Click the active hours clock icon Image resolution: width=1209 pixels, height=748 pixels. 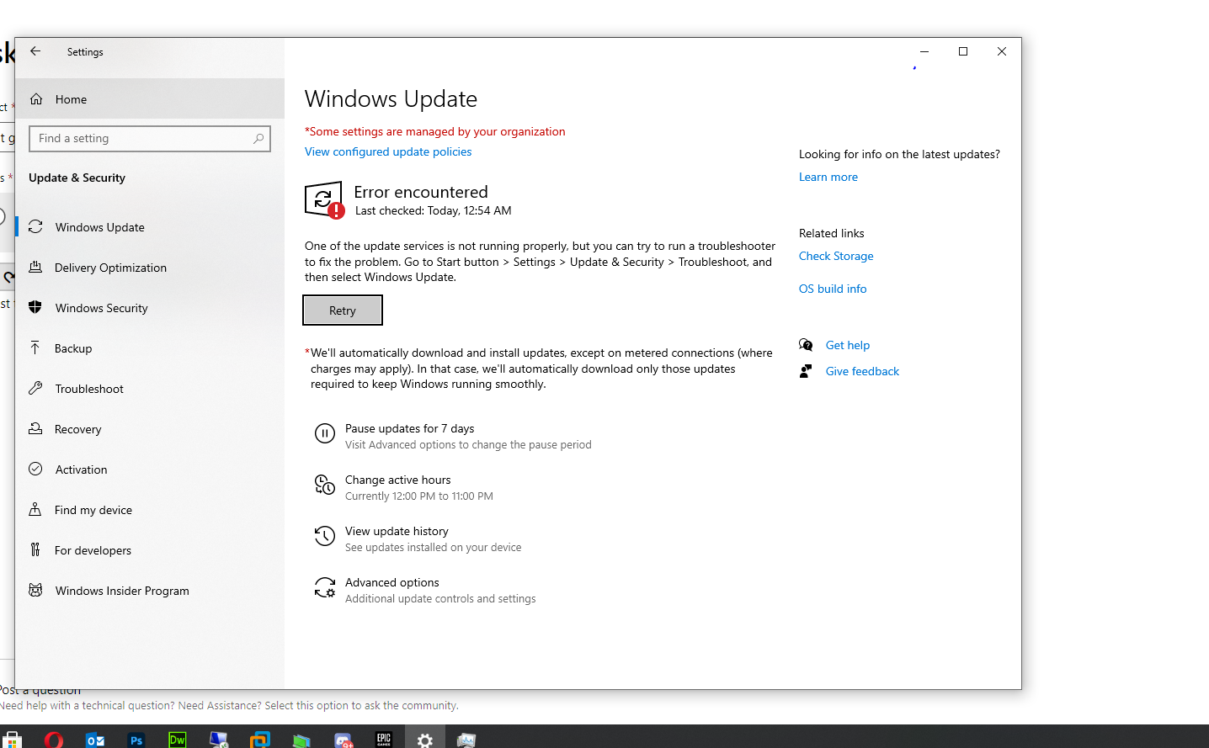325,485
